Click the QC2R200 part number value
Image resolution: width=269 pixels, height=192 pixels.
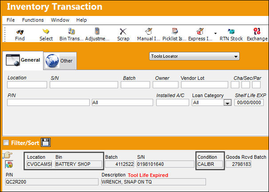point(52,182)
